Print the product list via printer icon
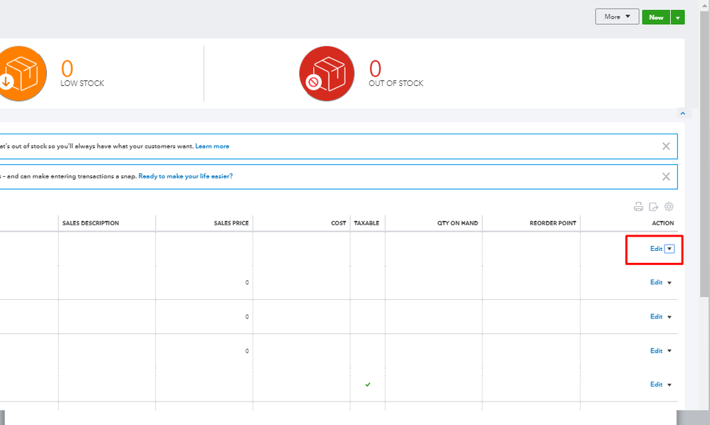The height and width of the screenshot is (425, 710). (638, 207)
